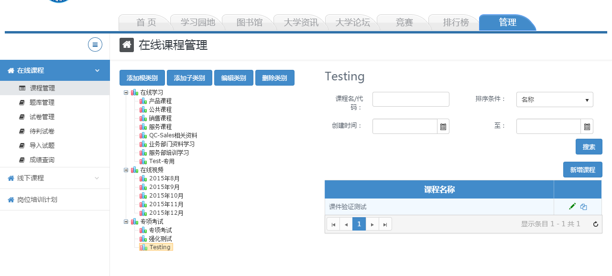Open the 排行榜 tab

tap(455, 22)
